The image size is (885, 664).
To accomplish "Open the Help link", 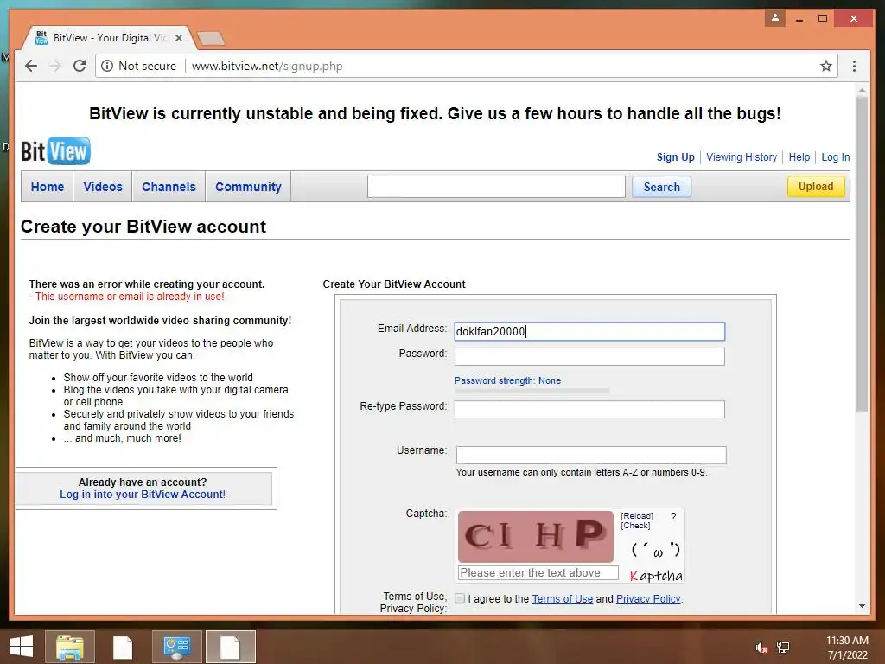I will (x=799, y=157).
